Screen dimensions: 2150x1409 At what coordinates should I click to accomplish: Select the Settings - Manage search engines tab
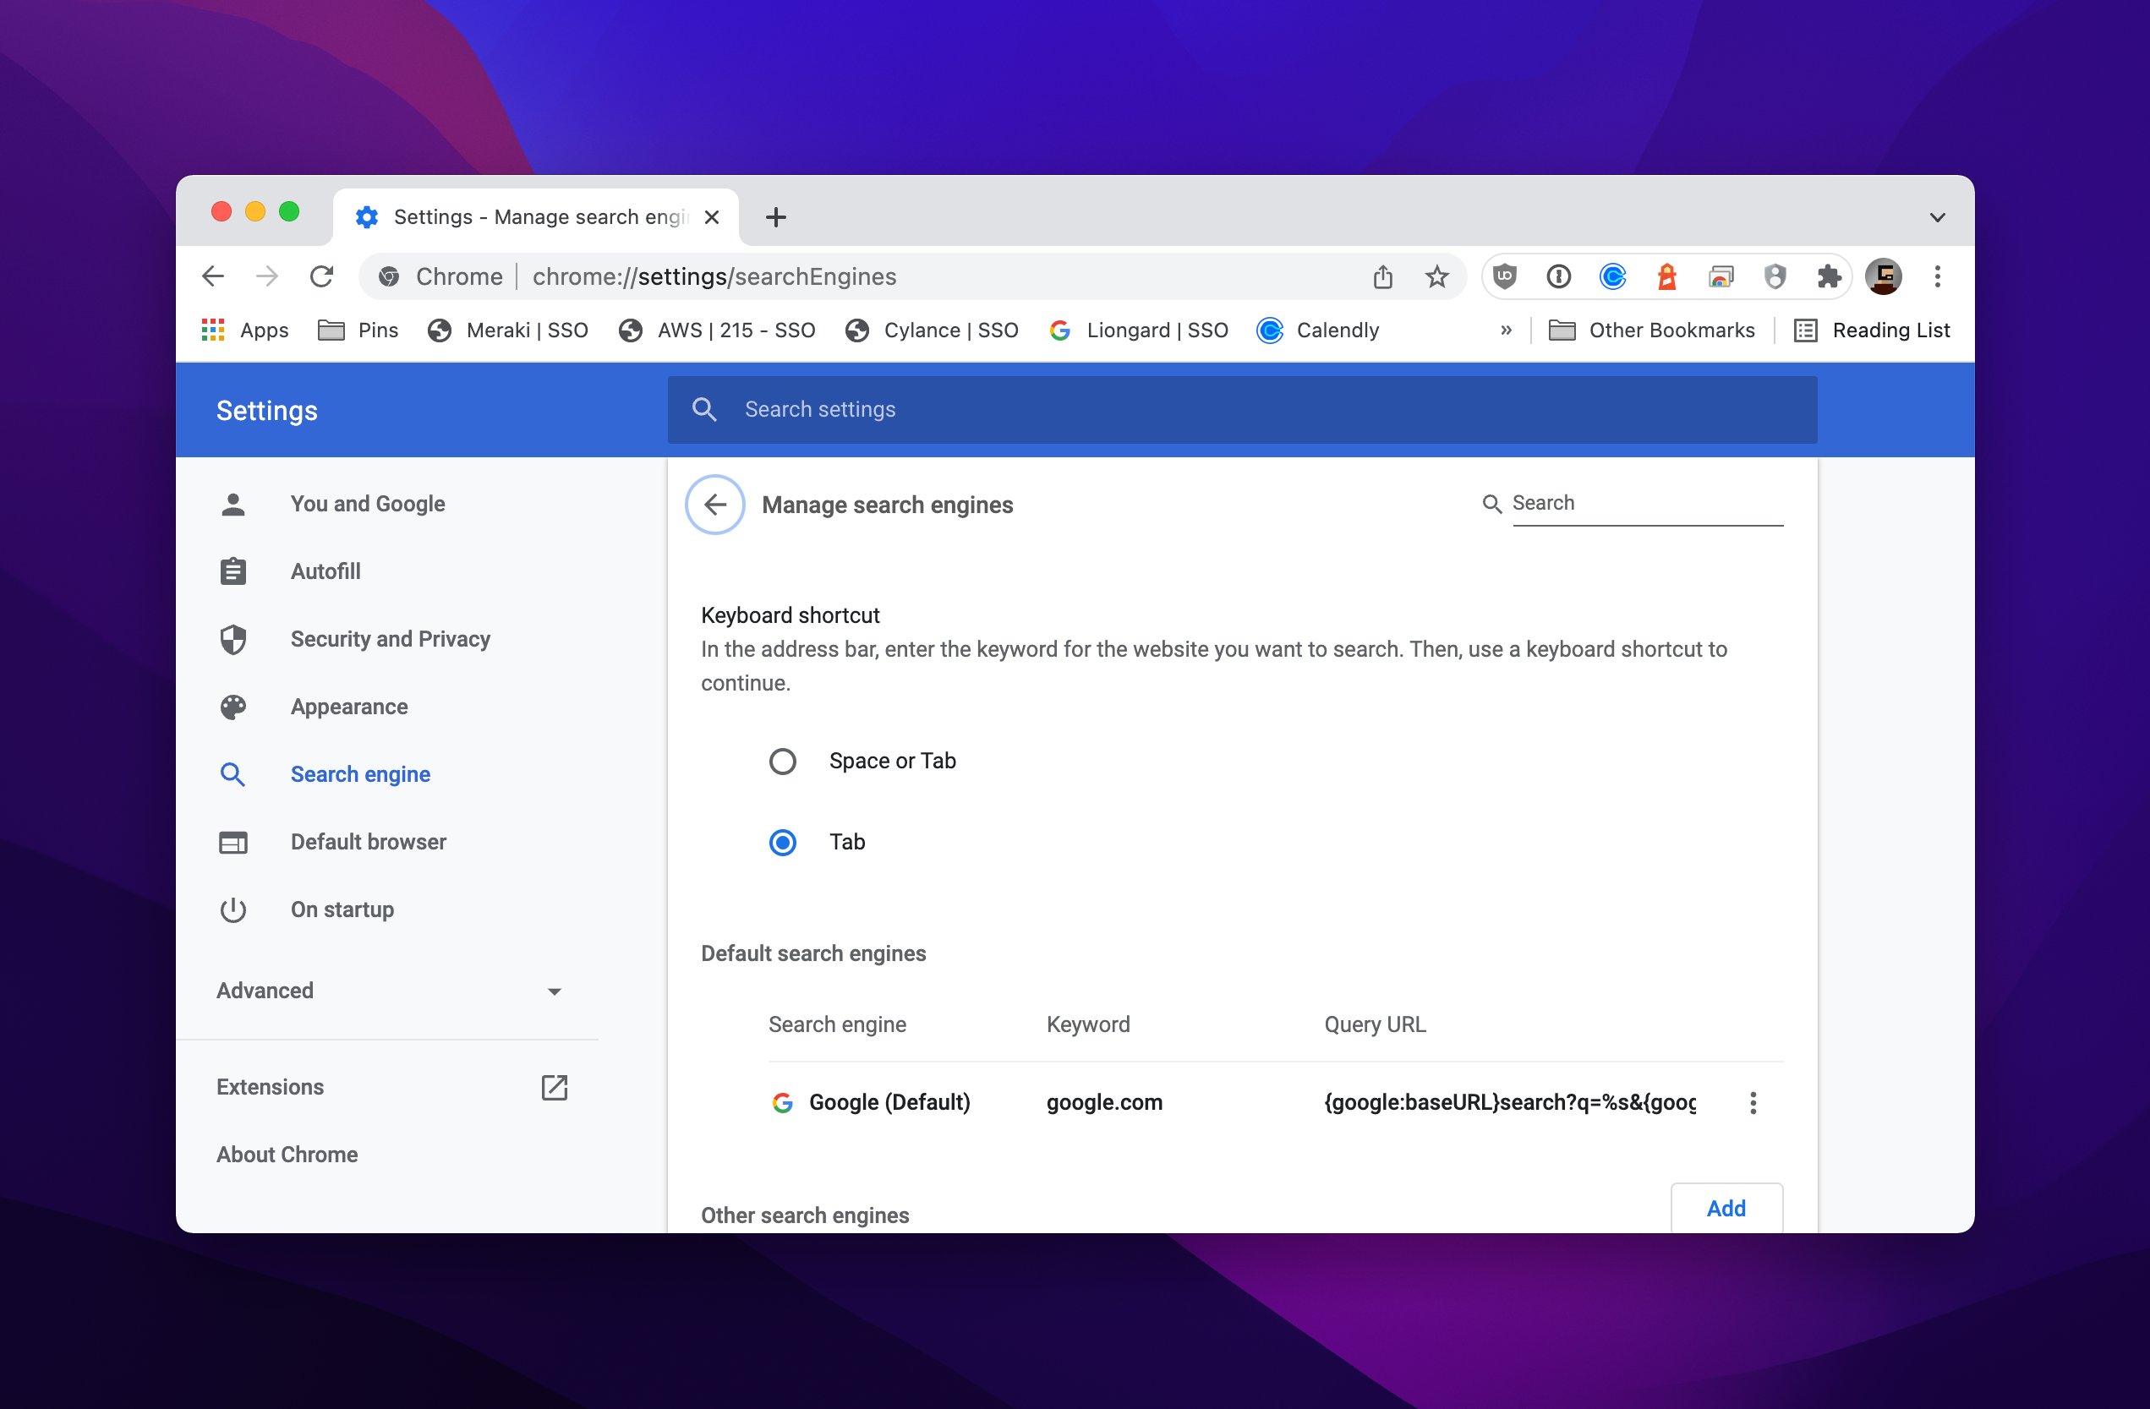point(536,216)
